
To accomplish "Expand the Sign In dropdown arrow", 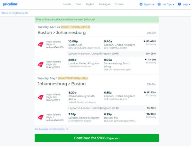I will click(153, 5).
